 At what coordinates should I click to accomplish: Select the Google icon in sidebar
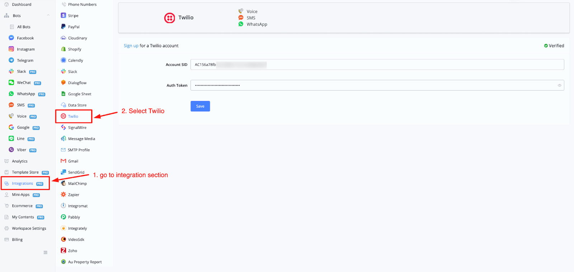11,127
